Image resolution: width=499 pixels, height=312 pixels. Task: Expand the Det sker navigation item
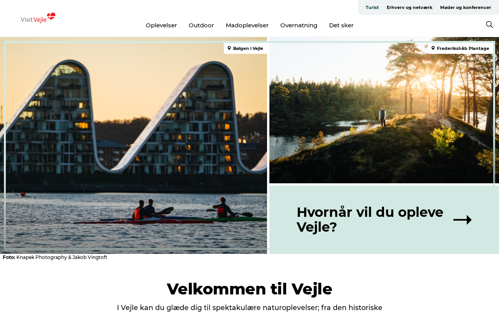[x=341, y=25]
